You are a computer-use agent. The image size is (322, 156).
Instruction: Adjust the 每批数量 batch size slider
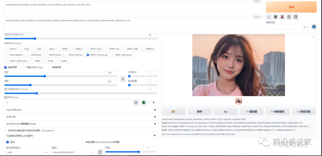coord(143,85)
